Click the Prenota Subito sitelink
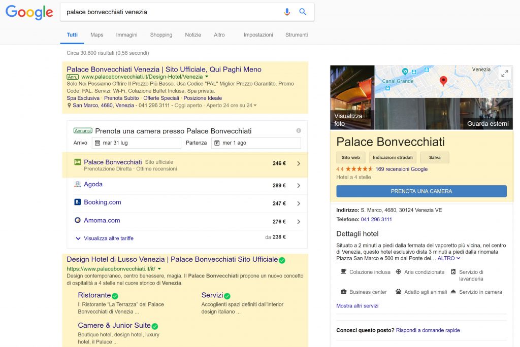520x347 pixels. 121,98
